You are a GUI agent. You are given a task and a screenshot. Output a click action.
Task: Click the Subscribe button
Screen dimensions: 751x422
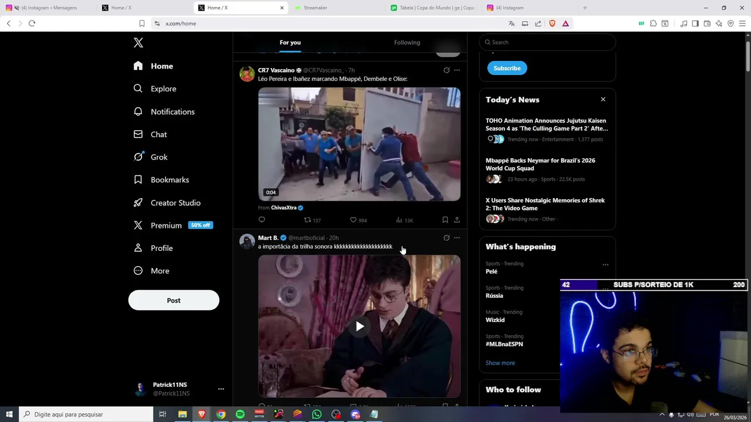507,68
